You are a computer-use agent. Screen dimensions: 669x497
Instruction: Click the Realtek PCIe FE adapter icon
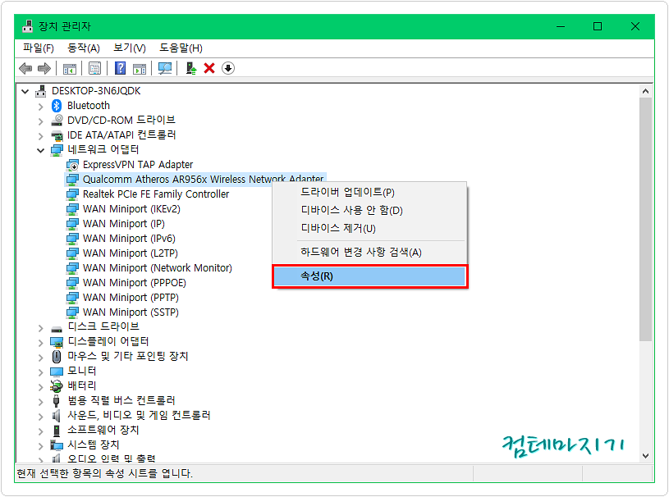pyautogui.click(x=72, y=194)
